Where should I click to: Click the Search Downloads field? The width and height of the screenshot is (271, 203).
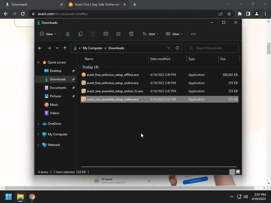coord(212,48)
